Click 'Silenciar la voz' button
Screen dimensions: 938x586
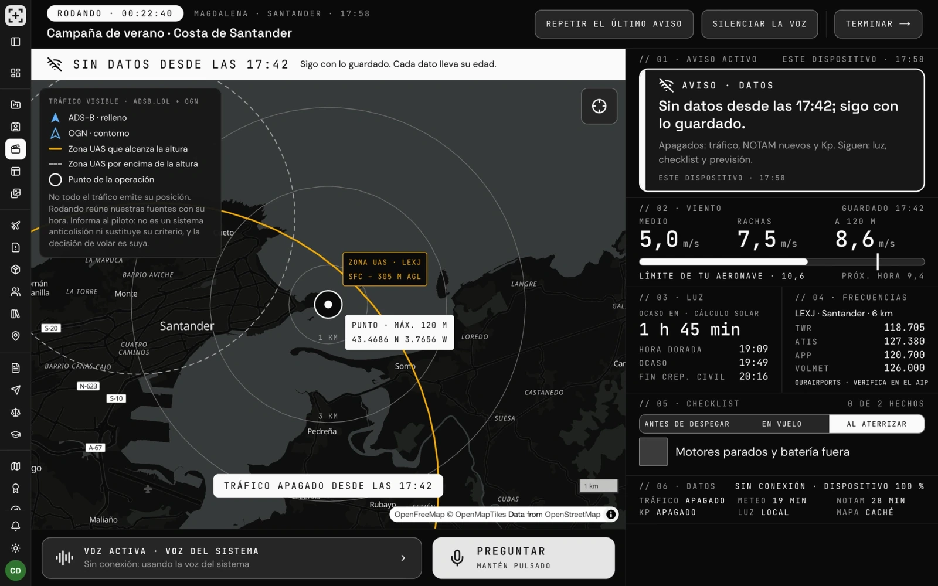760,24
